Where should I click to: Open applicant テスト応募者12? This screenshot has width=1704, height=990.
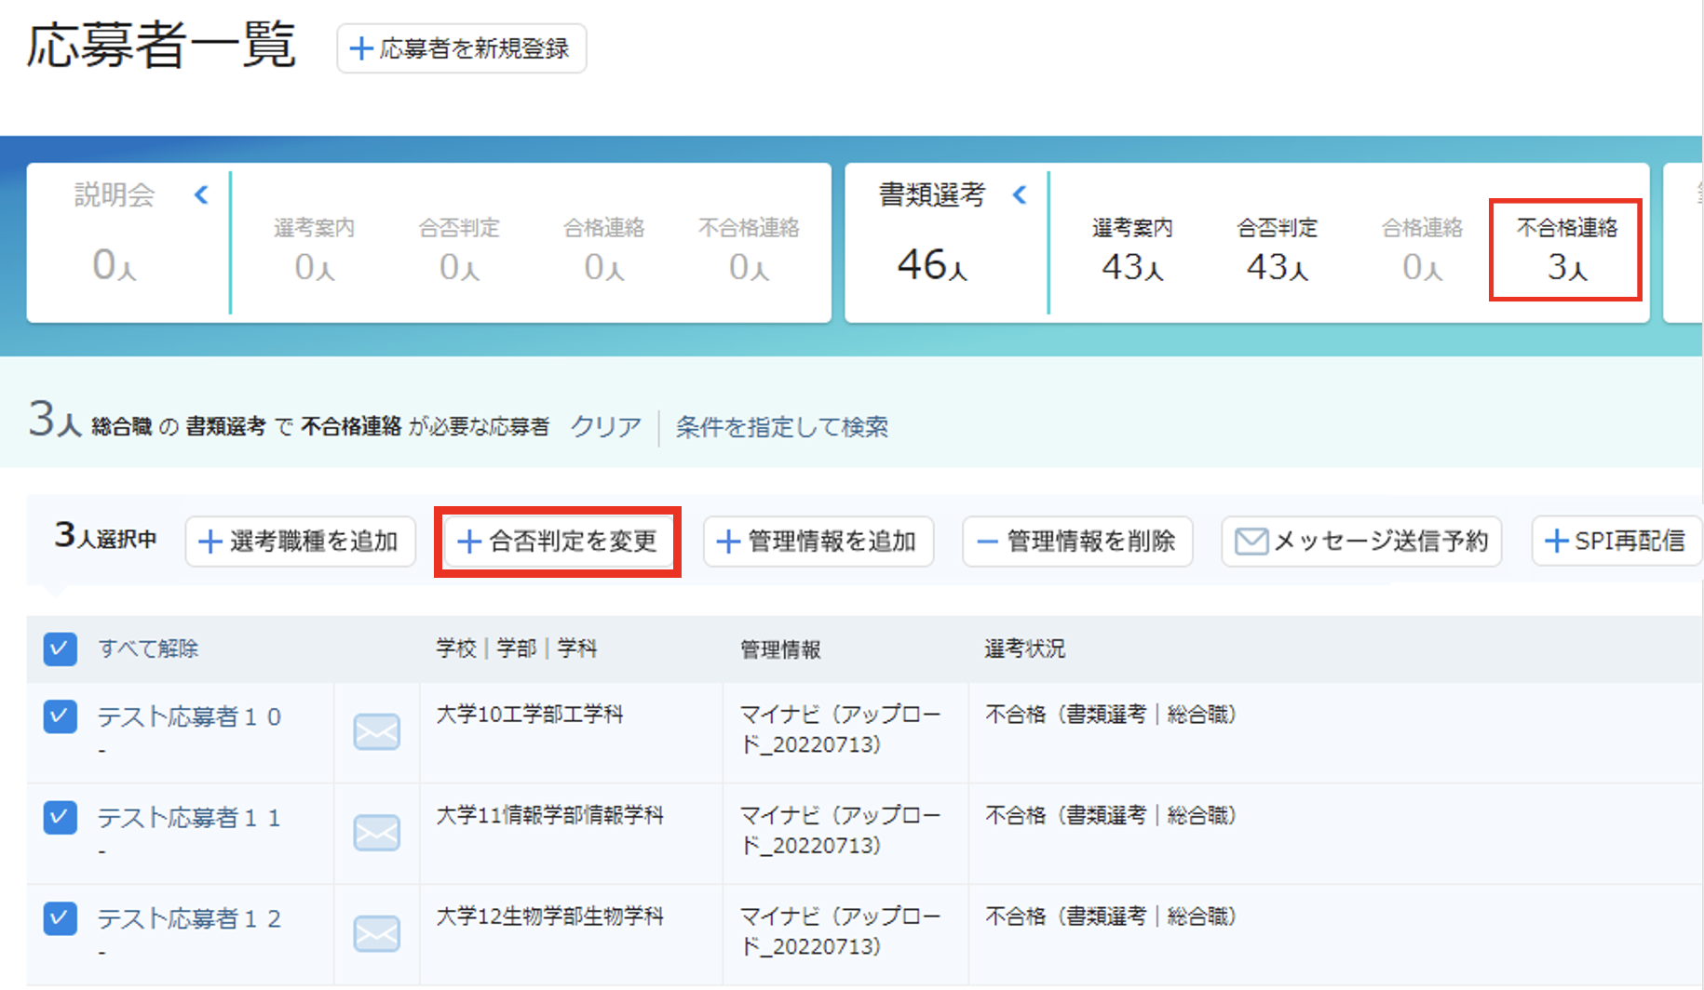[190, 918]
